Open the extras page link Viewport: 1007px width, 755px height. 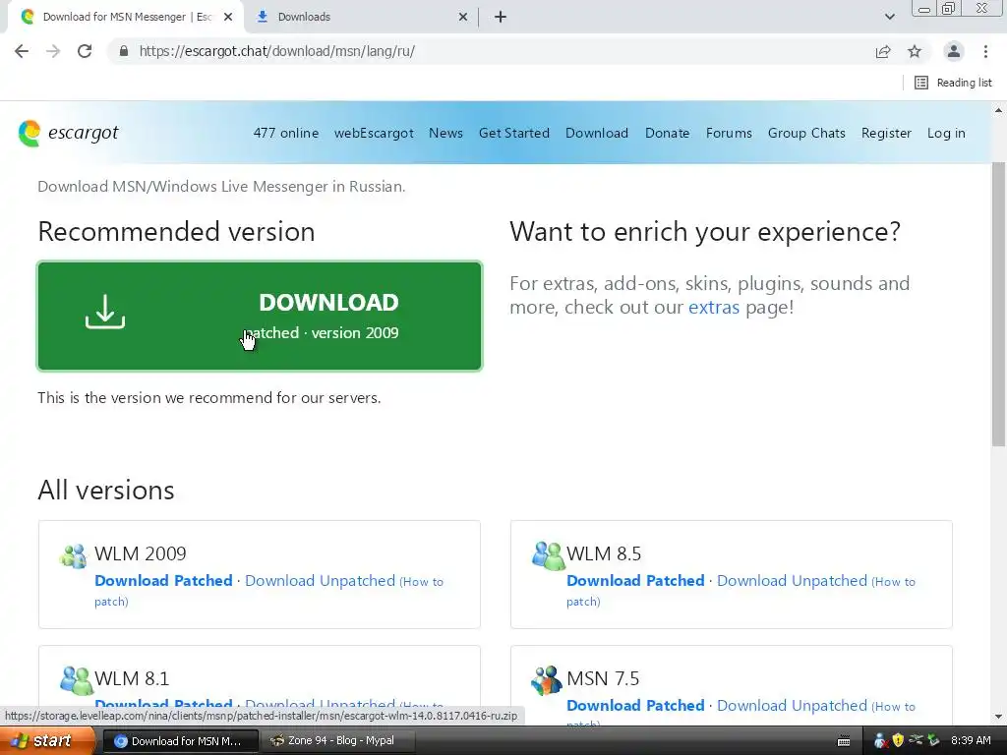tap(714, 307)
